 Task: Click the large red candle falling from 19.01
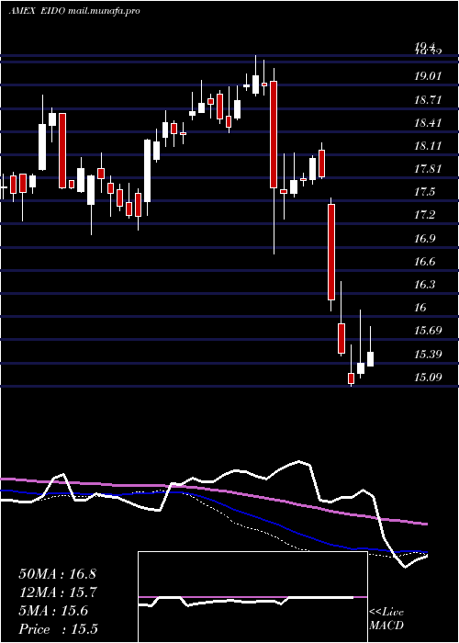click(274, 134)
